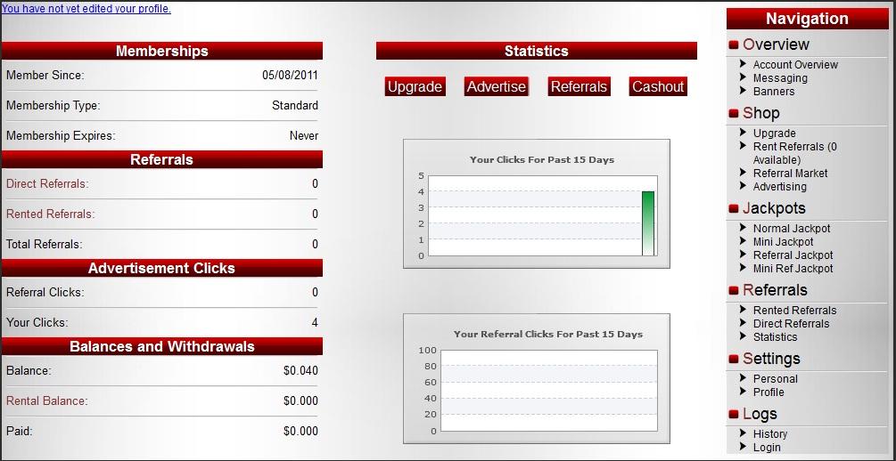Viewport: 896px width, 461px height.
Task: Click the 'Referral Clicks:' row label
Action: click(45, 292)
